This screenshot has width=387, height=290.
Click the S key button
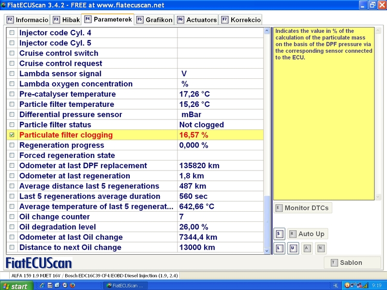point(279,234)
